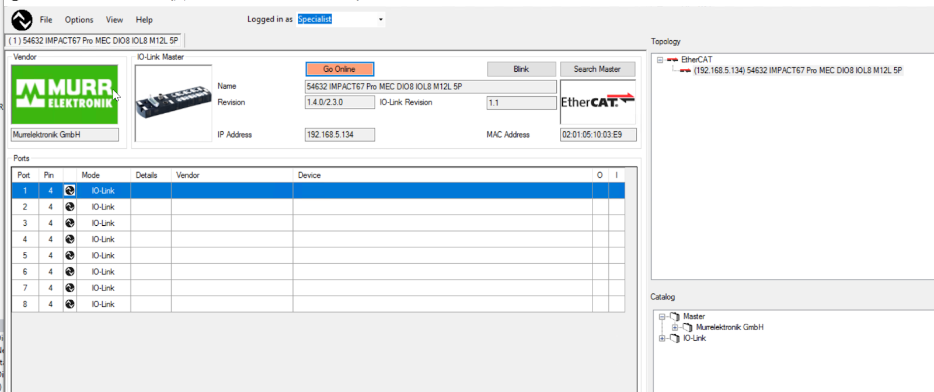
Task: Select Murrelektronik GmbH in the Catalog tree
Action: [x=730, y=328]
